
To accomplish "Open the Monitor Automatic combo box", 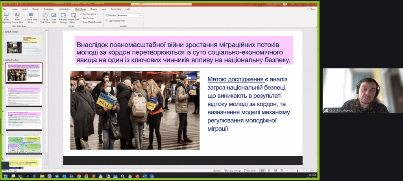I will 129,15.
